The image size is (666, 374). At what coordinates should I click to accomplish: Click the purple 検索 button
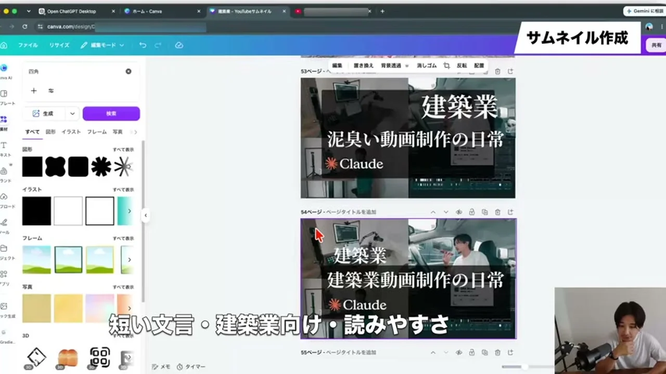(x=111, y=113)
